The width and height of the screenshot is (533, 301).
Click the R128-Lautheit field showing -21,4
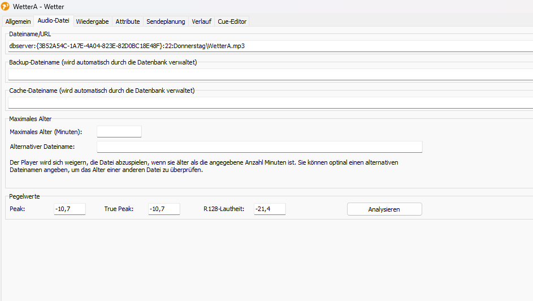click(270, 209)
